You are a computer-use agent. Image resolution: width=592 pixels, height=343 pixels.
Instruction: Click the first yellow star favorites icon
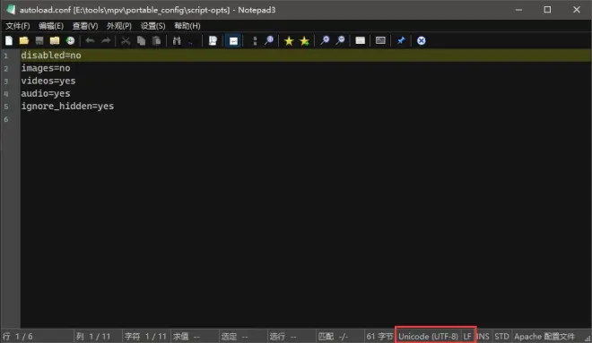click(x=289, y=40)
